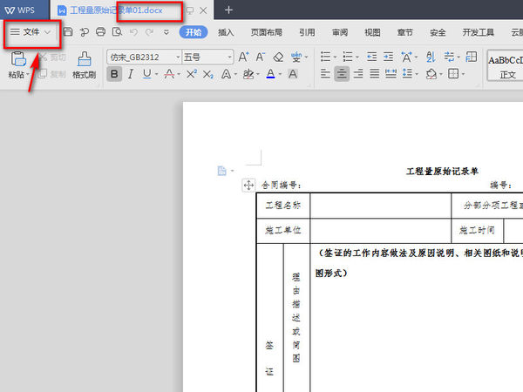Viewport: 523px width, 392px height.
Task: Open a new tab with plus button
Action: pyautogui.click(x=228, y=10)
